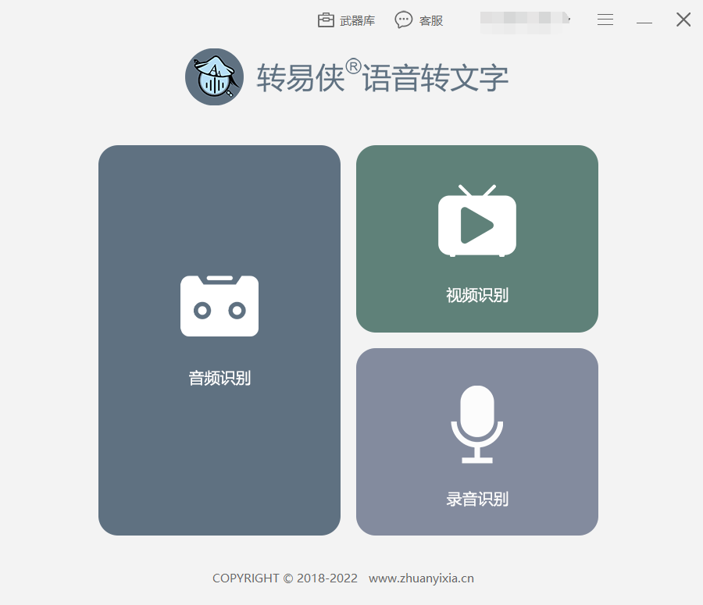Close the application window

click(x=683, y=20)
